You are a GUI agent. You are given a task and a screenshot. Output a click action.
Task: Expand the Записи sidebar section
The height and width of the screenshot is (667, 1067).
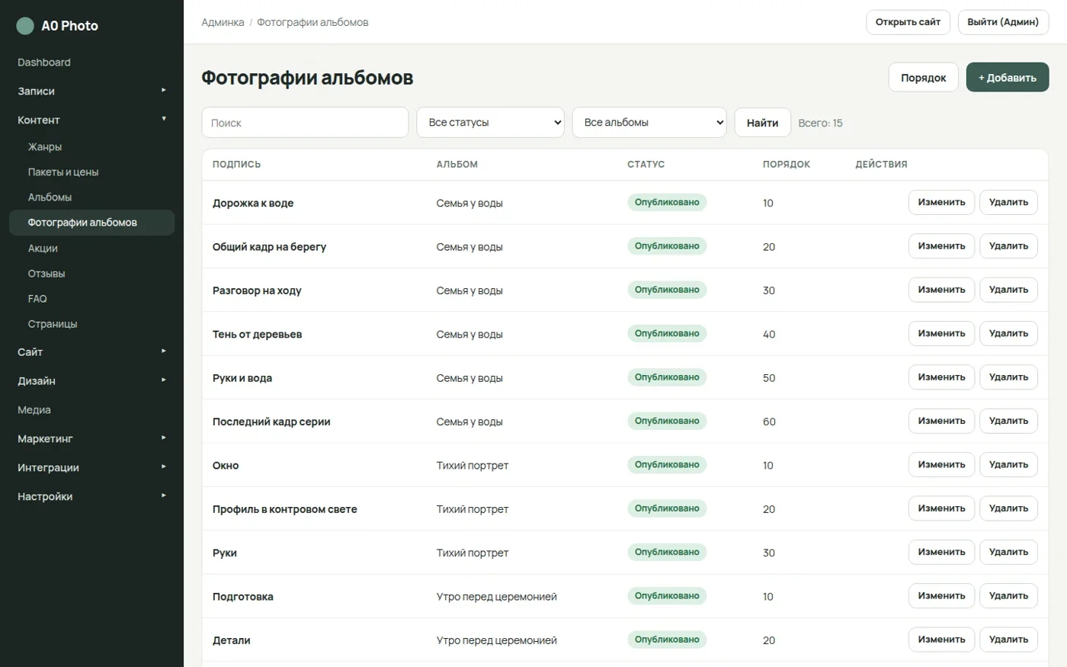tap(91, 91)
